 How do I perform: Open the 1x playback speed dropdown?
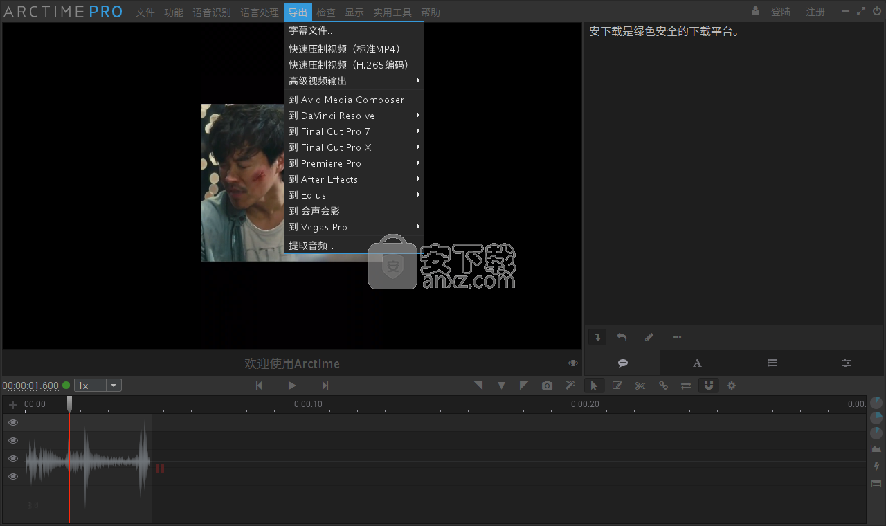click(x=98, y=386)
